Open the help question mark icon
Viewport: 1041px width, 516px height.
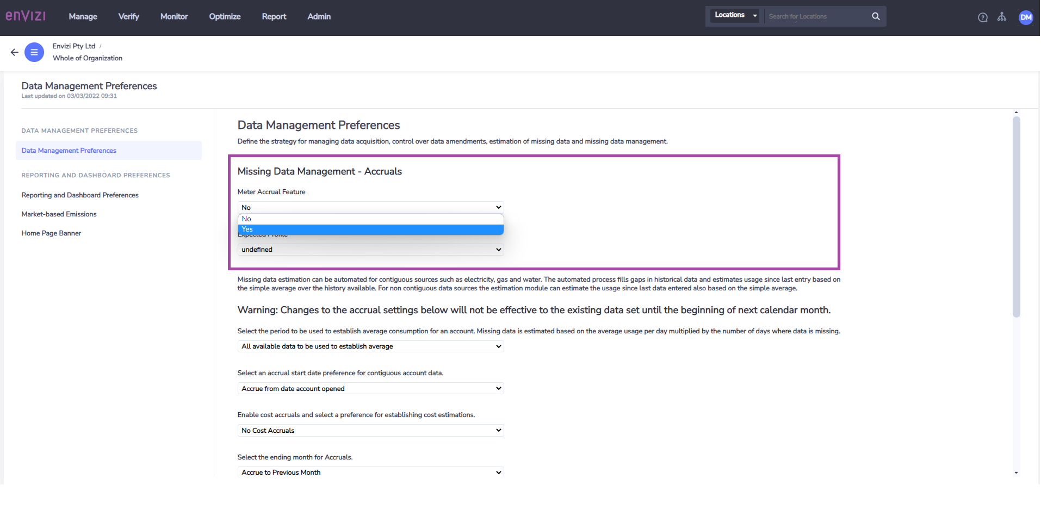(982, 17)
